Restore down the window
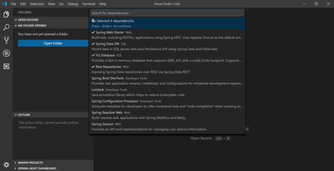The height and width of the screenshot is (171, 334). (316, 4)
